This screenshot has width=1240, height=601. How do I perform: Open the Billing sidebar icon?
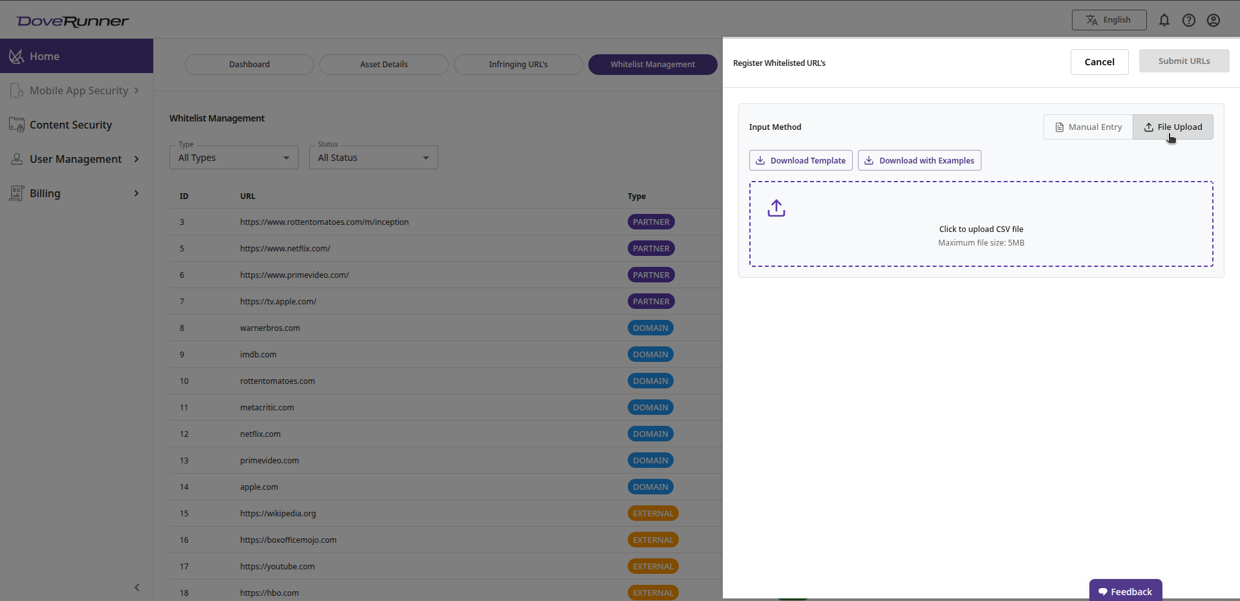coord(16,193)
